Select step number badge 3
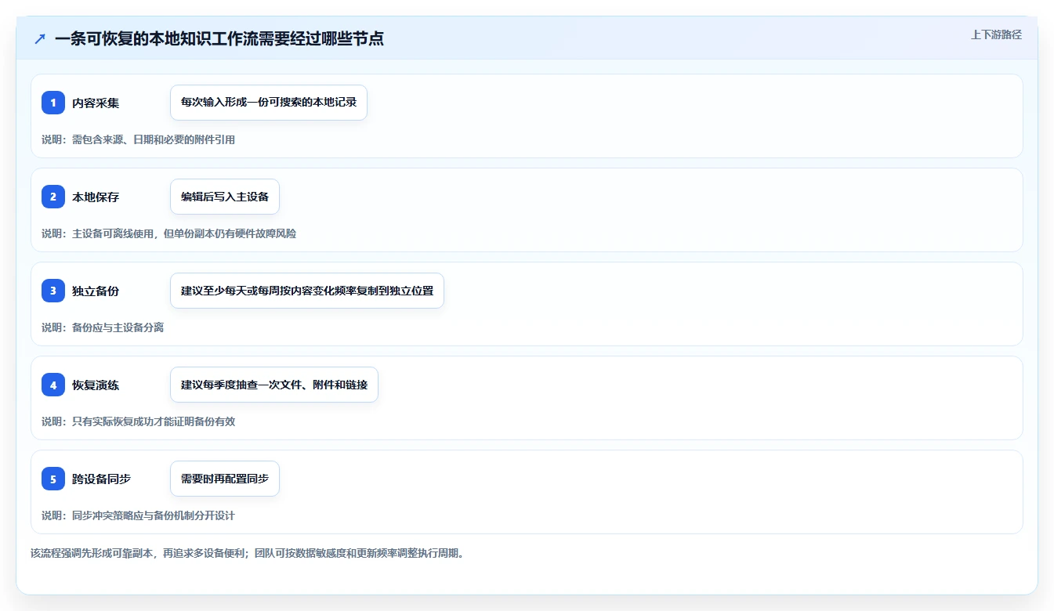This screenshot has height=611, width=1054. tap(53, 291)
